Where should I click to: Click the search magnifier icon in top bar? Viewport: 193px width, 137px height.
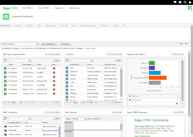[x=185, y=2]
